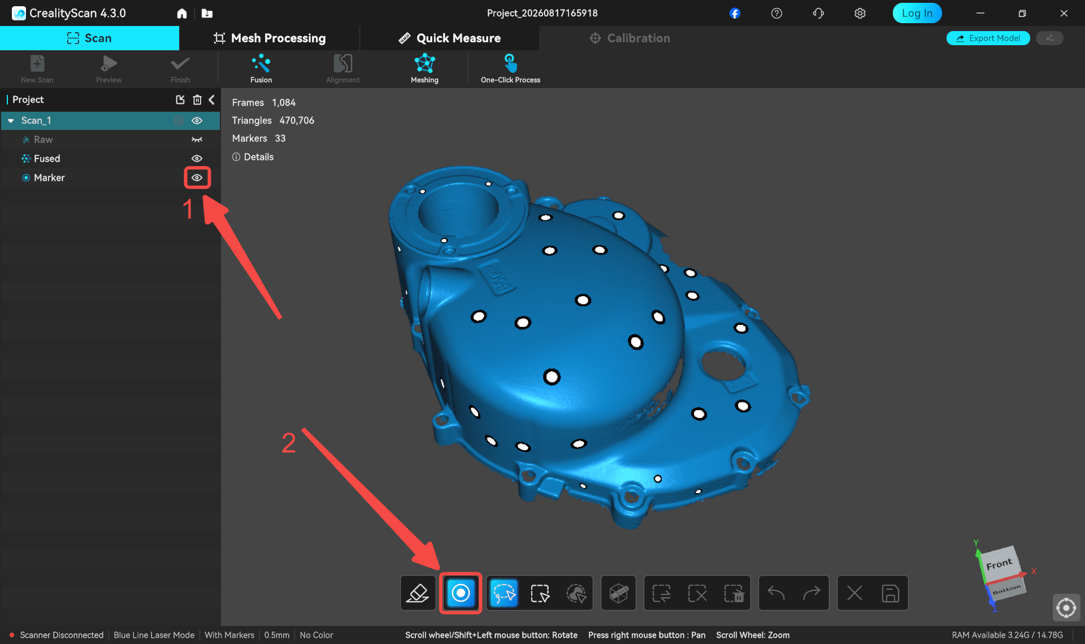Open the project folder icon
This screenshot has height=644, width=1085.
(x=207, y=13)
